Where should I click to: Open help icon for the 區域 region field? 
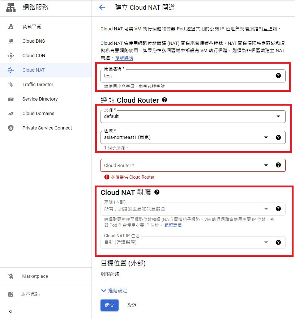[x=278, y=137]
